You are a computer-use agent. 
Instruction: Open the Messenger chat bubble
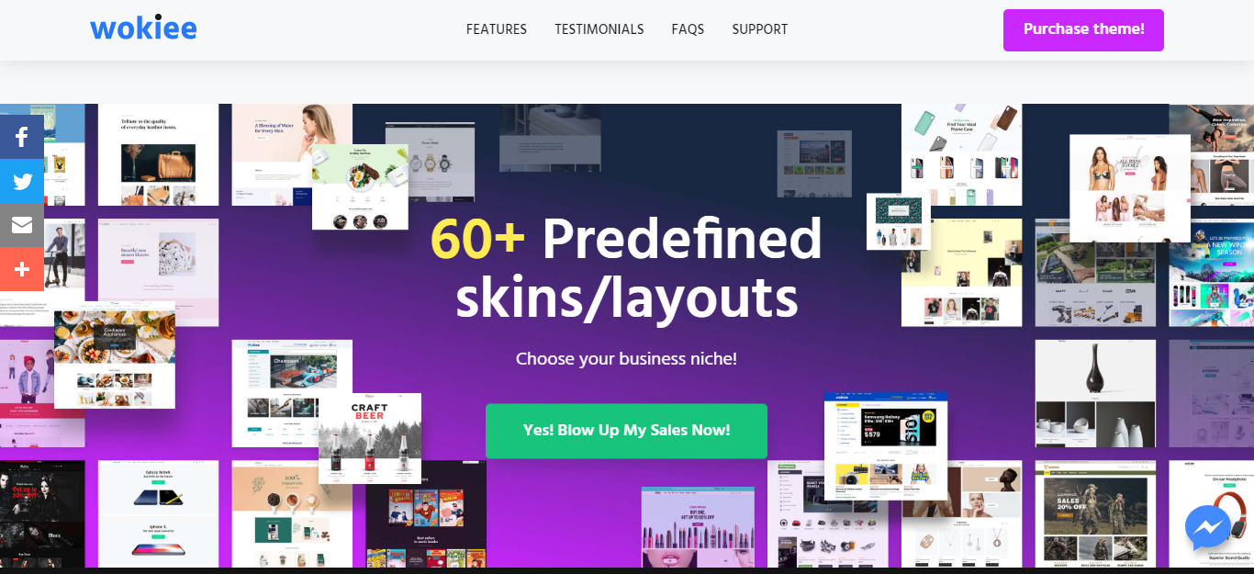1208,528
